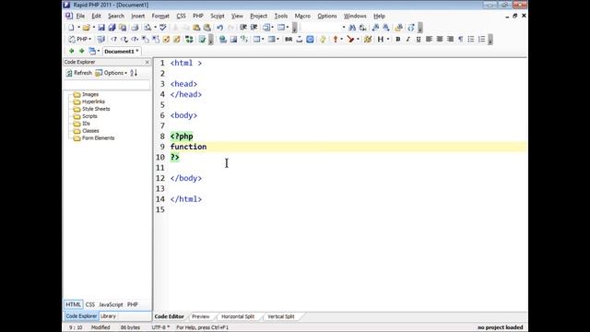
Task: Align text center
Action: coord(440,39)
